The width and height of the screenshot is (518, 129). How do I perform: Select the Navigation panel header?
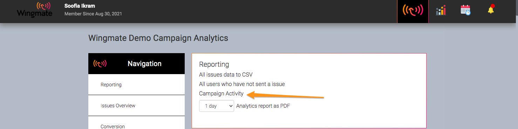coord(136,64)
